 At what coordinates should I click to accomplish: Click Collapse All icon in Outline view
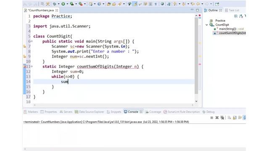[x=236, y=16]
